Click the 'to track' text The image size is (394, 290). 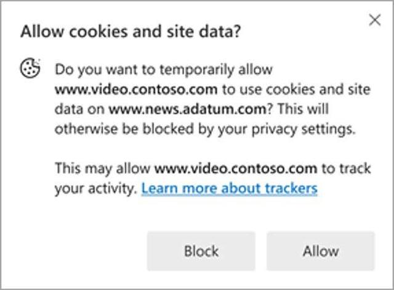[347, 168]
